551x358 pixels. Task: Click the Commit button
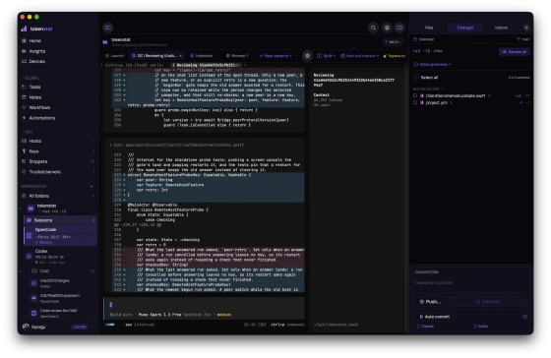[x=487, y=301]
